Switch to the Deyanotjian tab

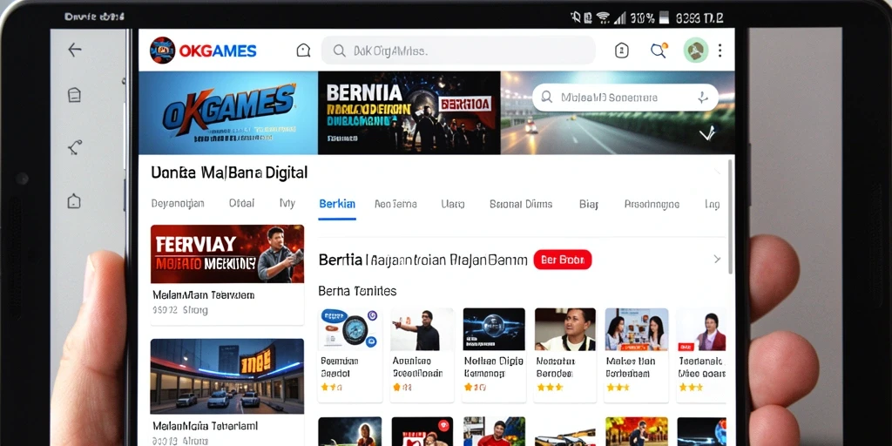[178, 204]
